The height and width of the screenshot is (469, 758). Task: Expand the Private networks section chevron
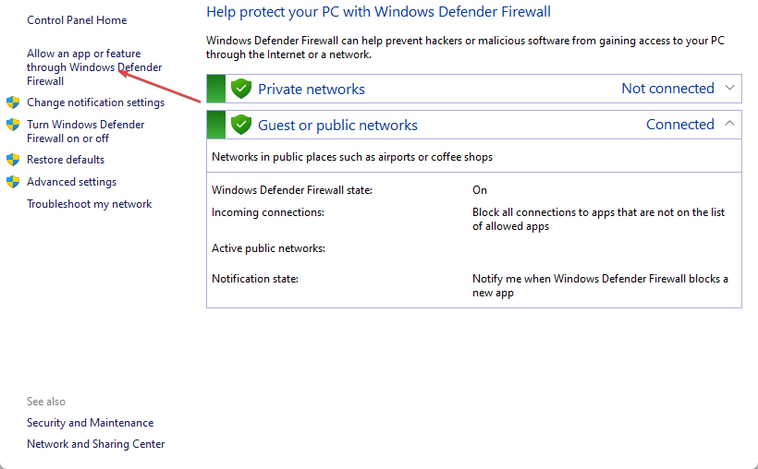pyautogui.click(x=729, y=89)
